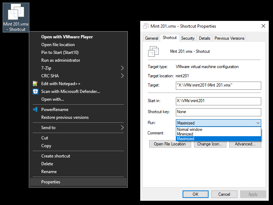Screen dimensions: 273x205
Task: Click into the Shortcut key field
Action: point(219,112)
